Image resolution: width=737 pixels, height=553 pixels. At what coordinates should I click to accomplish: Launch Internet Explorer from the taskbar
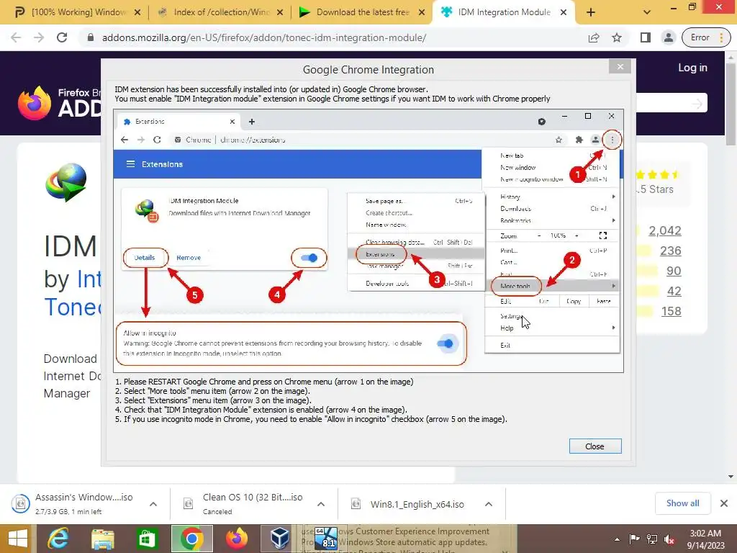click(58, 539)
